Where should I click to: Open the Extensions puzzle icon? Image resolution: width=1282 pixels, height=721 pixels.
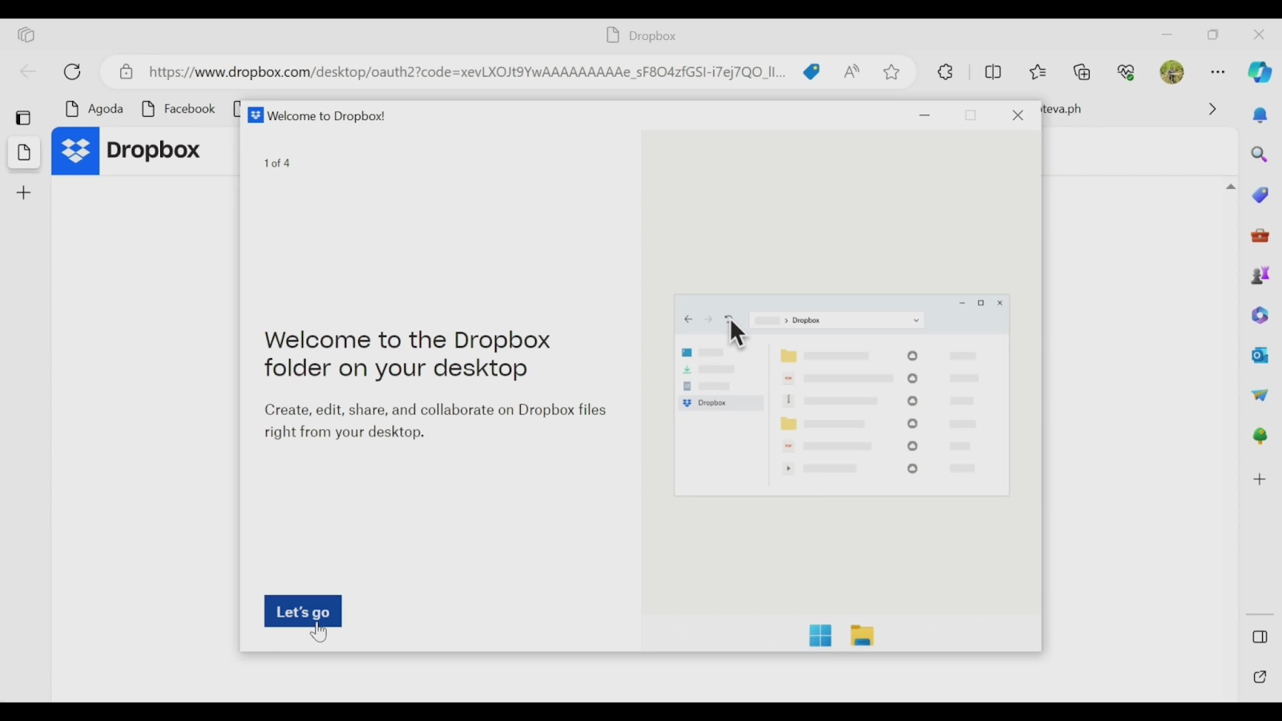945,71
